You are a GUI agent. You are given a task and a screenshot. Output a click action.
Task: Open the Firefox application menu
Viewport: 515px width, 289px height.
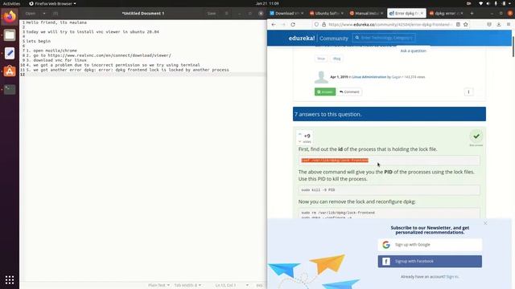509,25
